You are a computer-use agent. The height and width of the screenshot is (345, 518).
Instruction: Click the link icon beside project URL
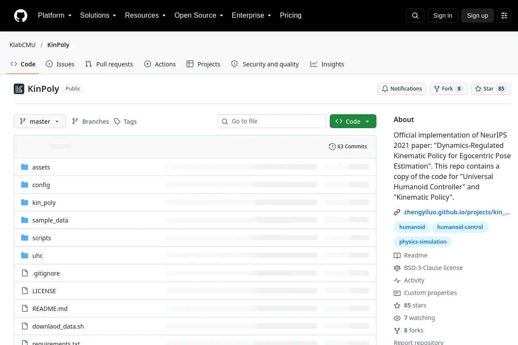397,212
